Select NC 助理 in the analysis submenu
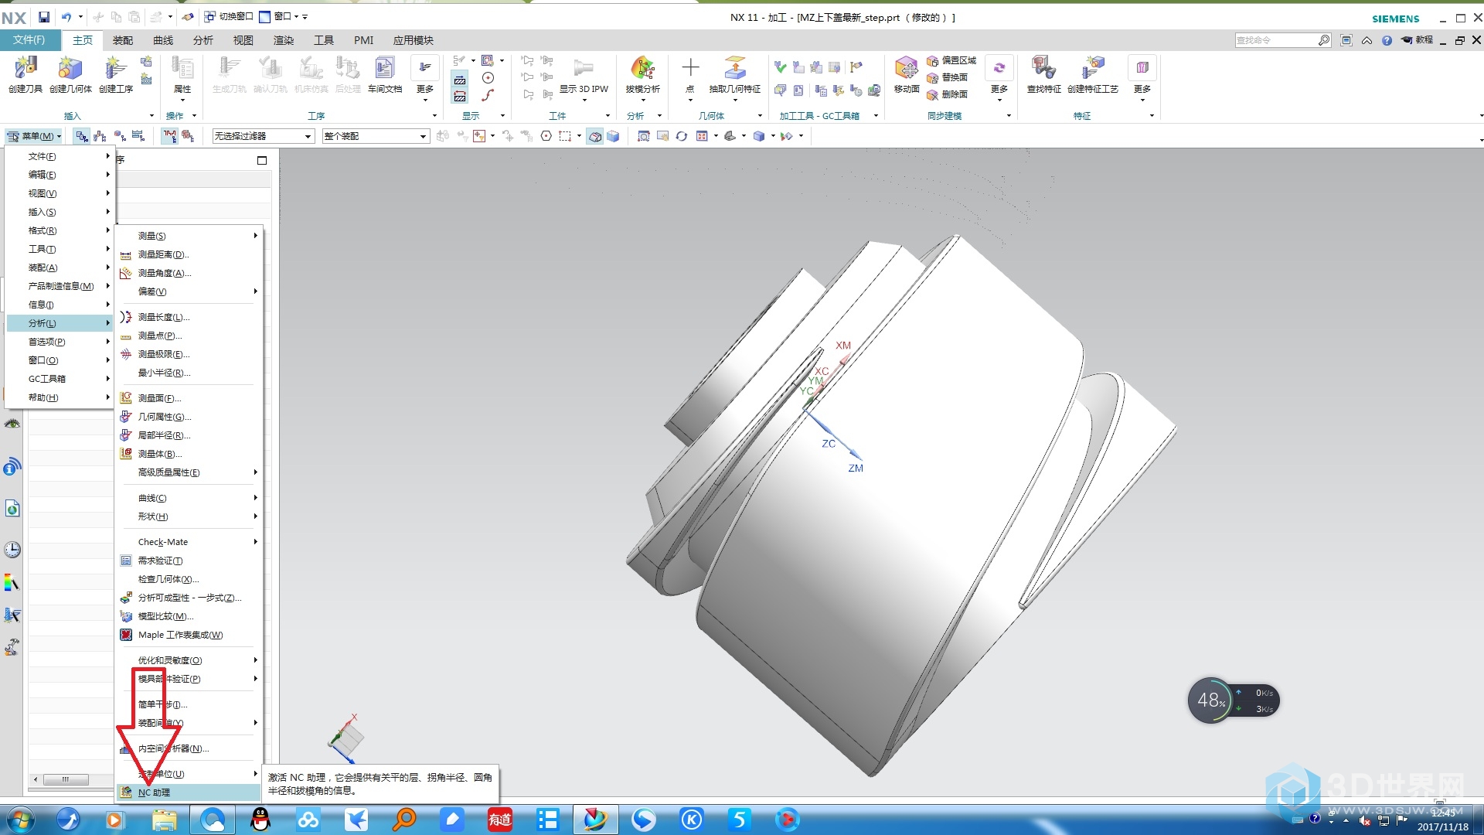This screenshot has height=835, width=1484. coord(189,792)
